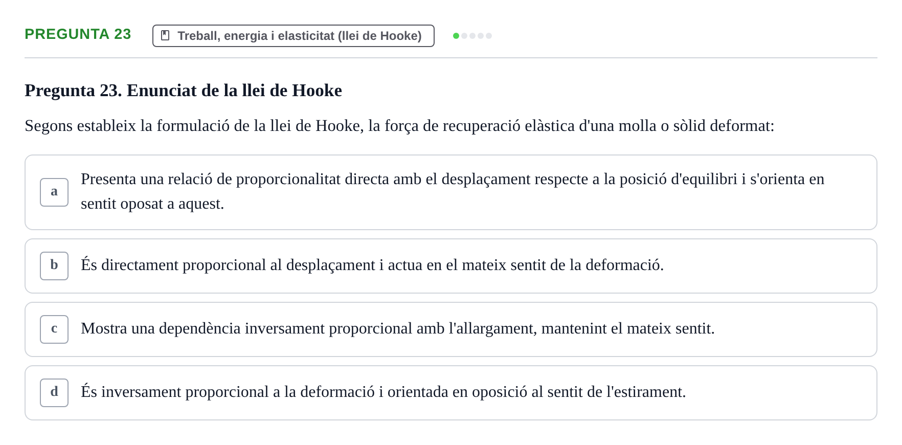Viewport: 902px width, 445px height.
Task: Choose answer 'És directament proporcional al desplaçament'
Action: [451, 266]
